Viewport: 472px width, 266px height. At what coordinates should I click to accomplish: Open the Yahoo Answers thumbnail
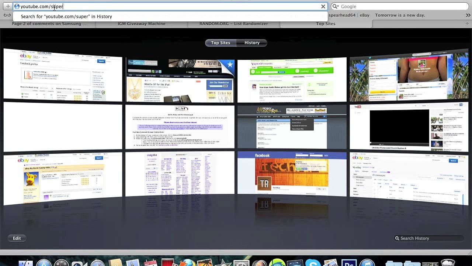[292, 80]
